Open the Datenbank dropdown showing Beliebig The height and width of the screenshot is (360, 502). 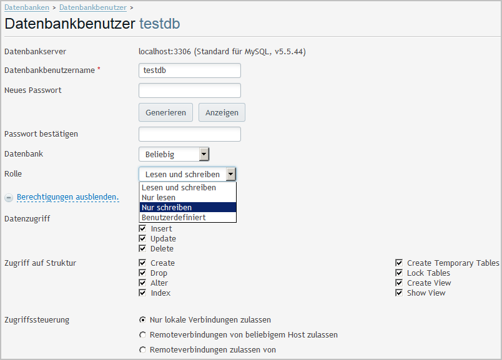[174, 154]
